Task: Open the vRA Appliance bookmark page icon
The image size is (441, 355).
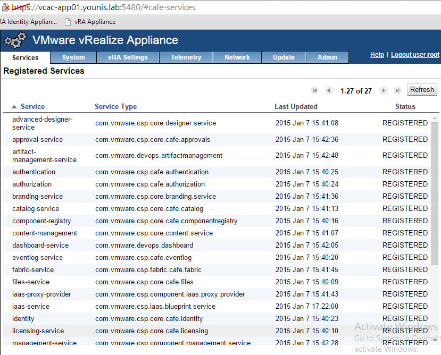Action: (x=68, y=22)
